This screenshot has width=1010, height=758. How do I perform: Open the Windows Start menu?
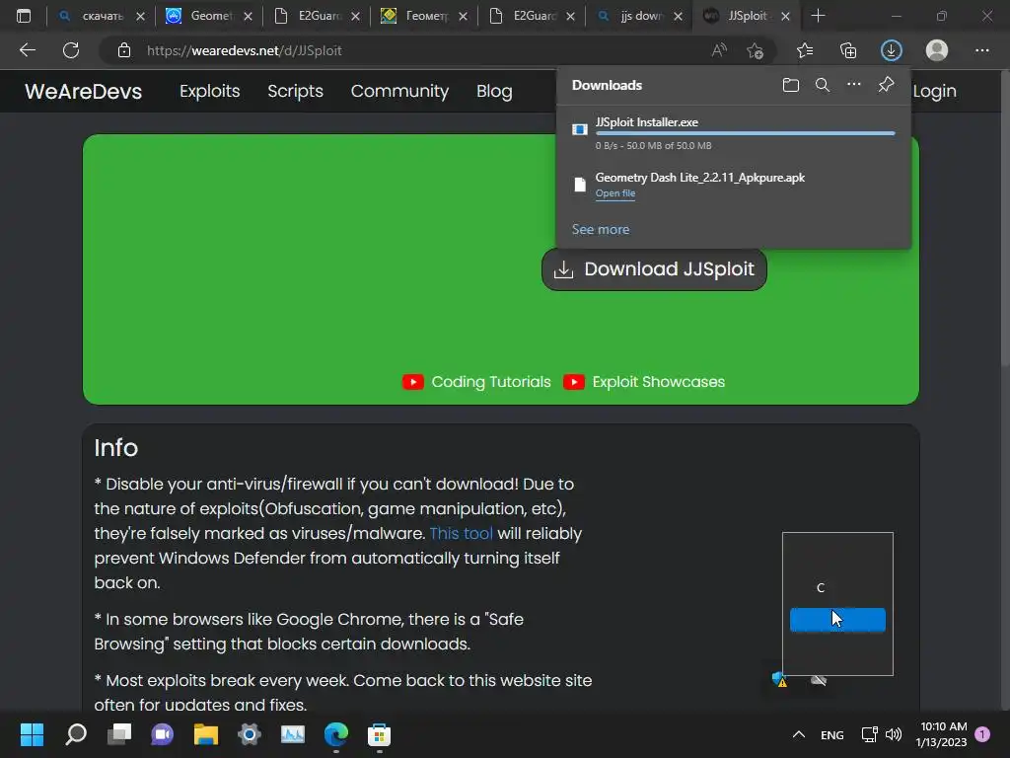click(x=32, y=734)
